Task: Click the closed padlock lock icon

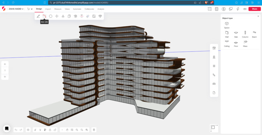Action: point(50,130)
